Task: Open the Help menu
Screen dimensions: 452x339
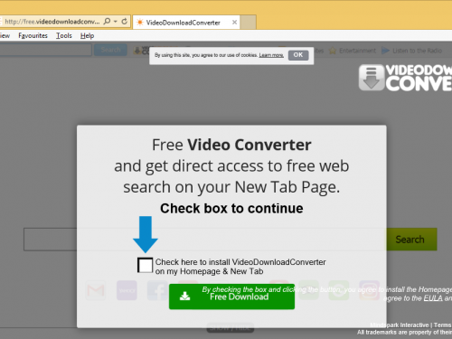Action: (x=87, y=35)
